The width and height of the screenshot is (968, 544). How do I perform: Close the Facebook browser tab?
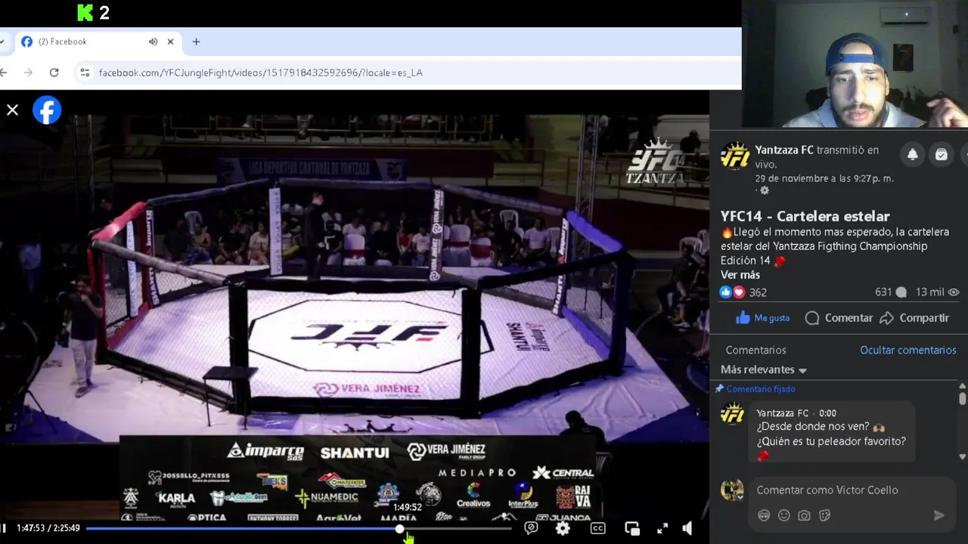(x=170, y=42)
